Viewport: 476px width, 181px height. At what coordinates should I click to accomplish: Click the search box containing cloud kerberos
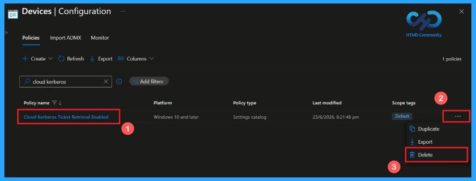(65, 82)
